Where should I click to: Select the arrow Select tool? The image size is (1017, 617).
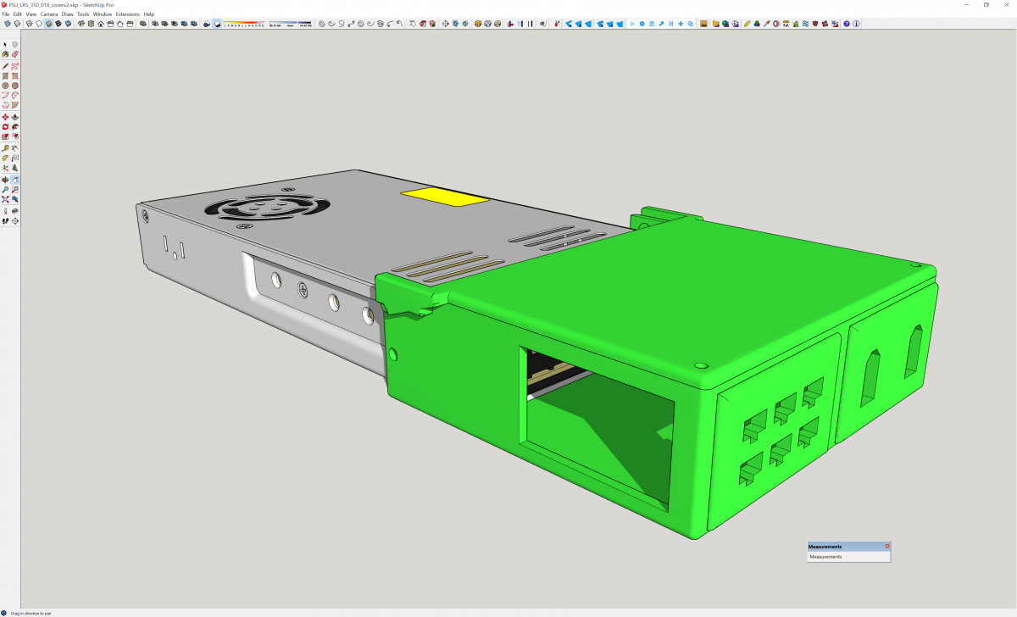tap(5, 44)
